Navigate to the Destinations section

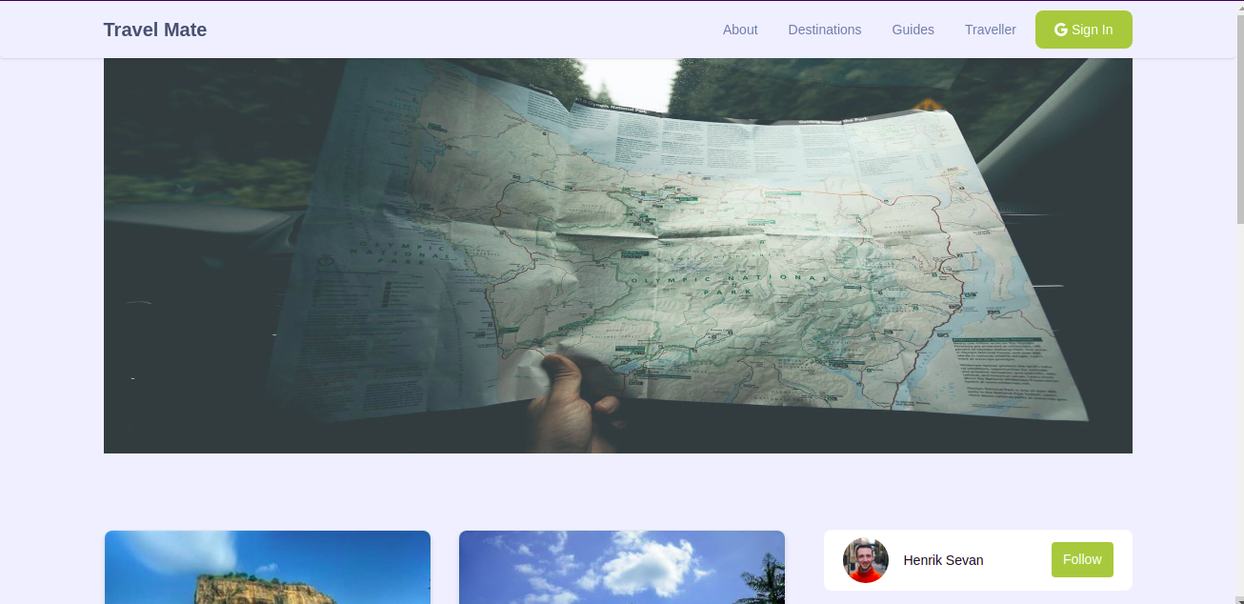(825, 30)
